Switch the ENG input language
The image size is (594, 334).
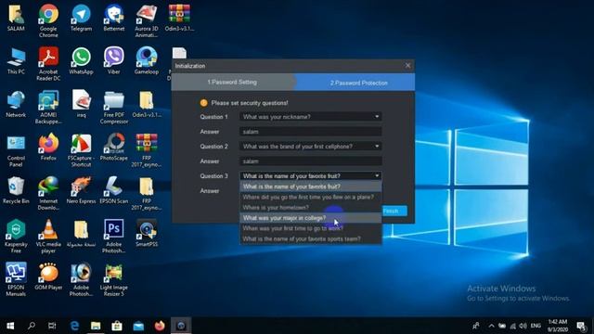(536, 326)
